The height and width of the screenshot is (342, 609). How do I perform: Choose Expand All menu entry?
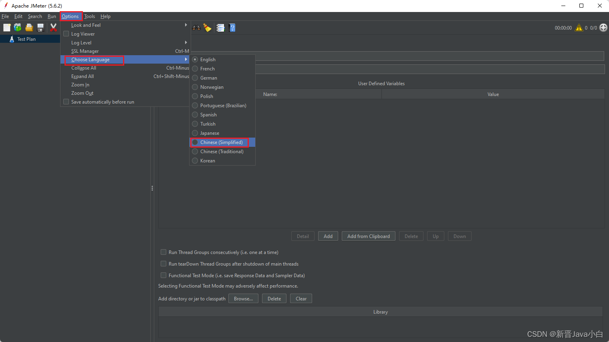[x=125, y=76]
